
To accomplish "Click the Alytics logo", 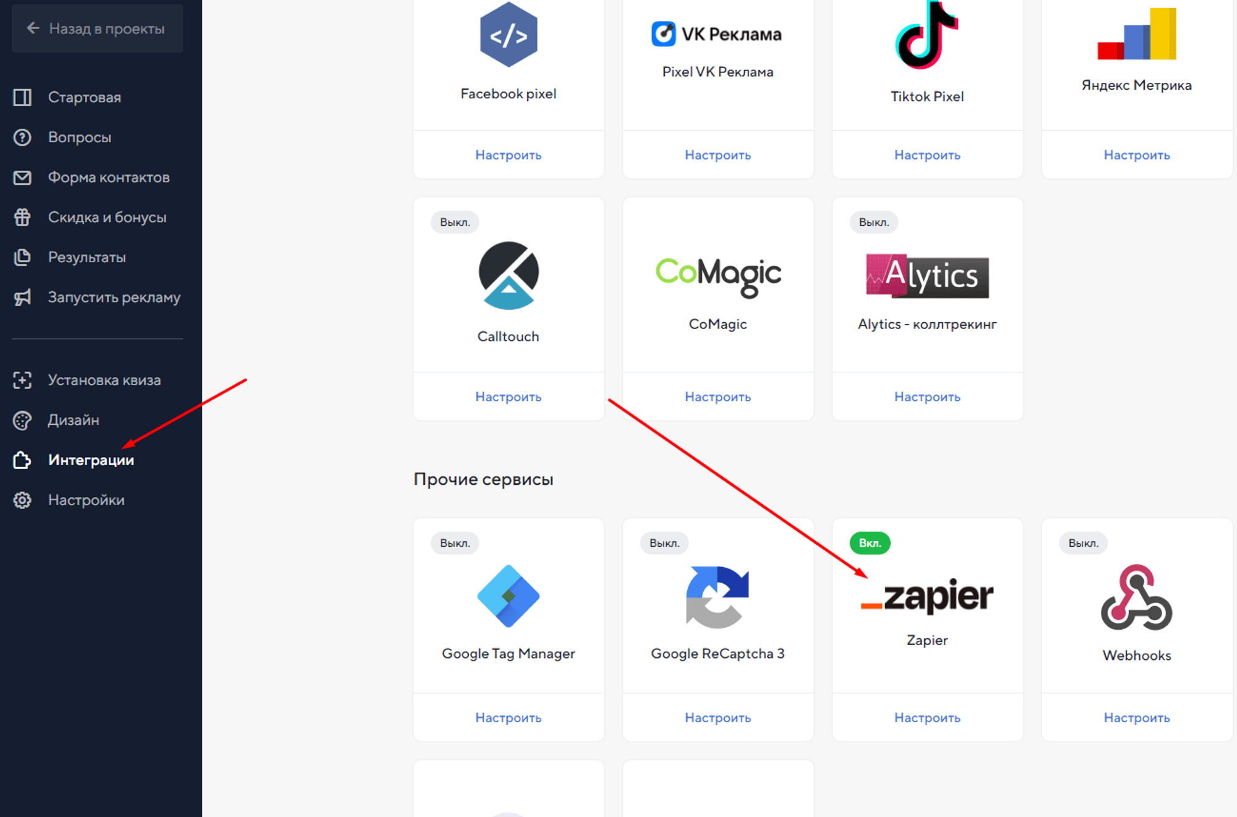I will click(927, 276).
